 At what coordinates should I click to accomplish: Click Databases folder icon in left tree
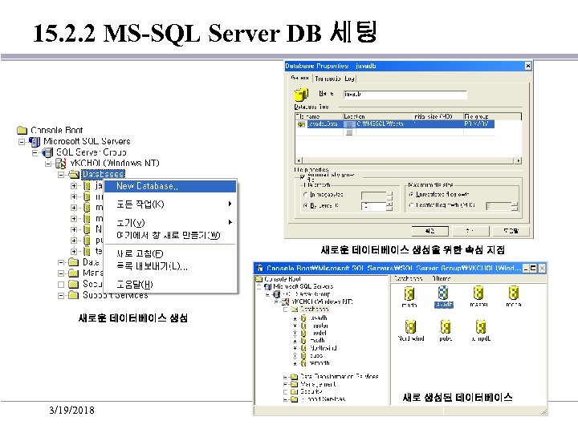(x=74, y=174)
